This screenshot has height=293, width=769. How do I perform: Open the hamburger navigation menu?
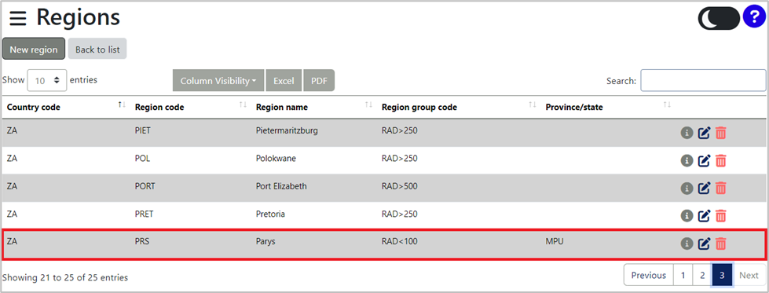coord(17,19)
